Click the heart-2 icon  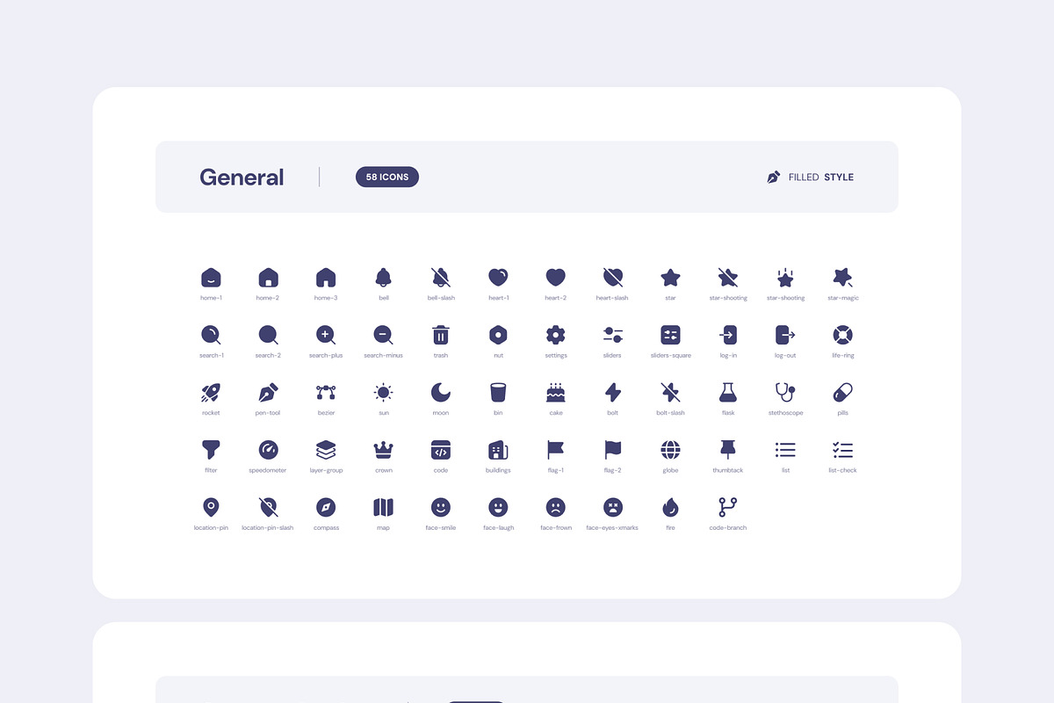(555, 278)
